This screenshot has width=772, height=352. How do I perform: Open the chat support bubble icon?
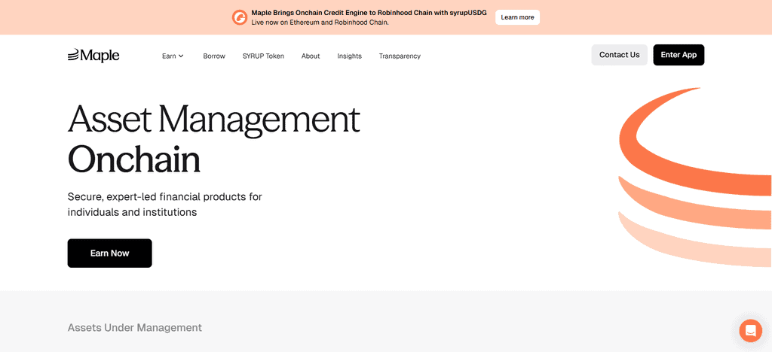pyautogui.click(x=750, y=330)
